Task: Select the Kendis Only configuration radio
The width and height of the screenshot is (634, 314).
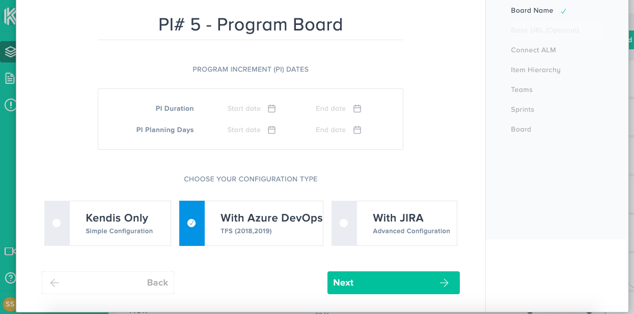Action: coord(57,223)
